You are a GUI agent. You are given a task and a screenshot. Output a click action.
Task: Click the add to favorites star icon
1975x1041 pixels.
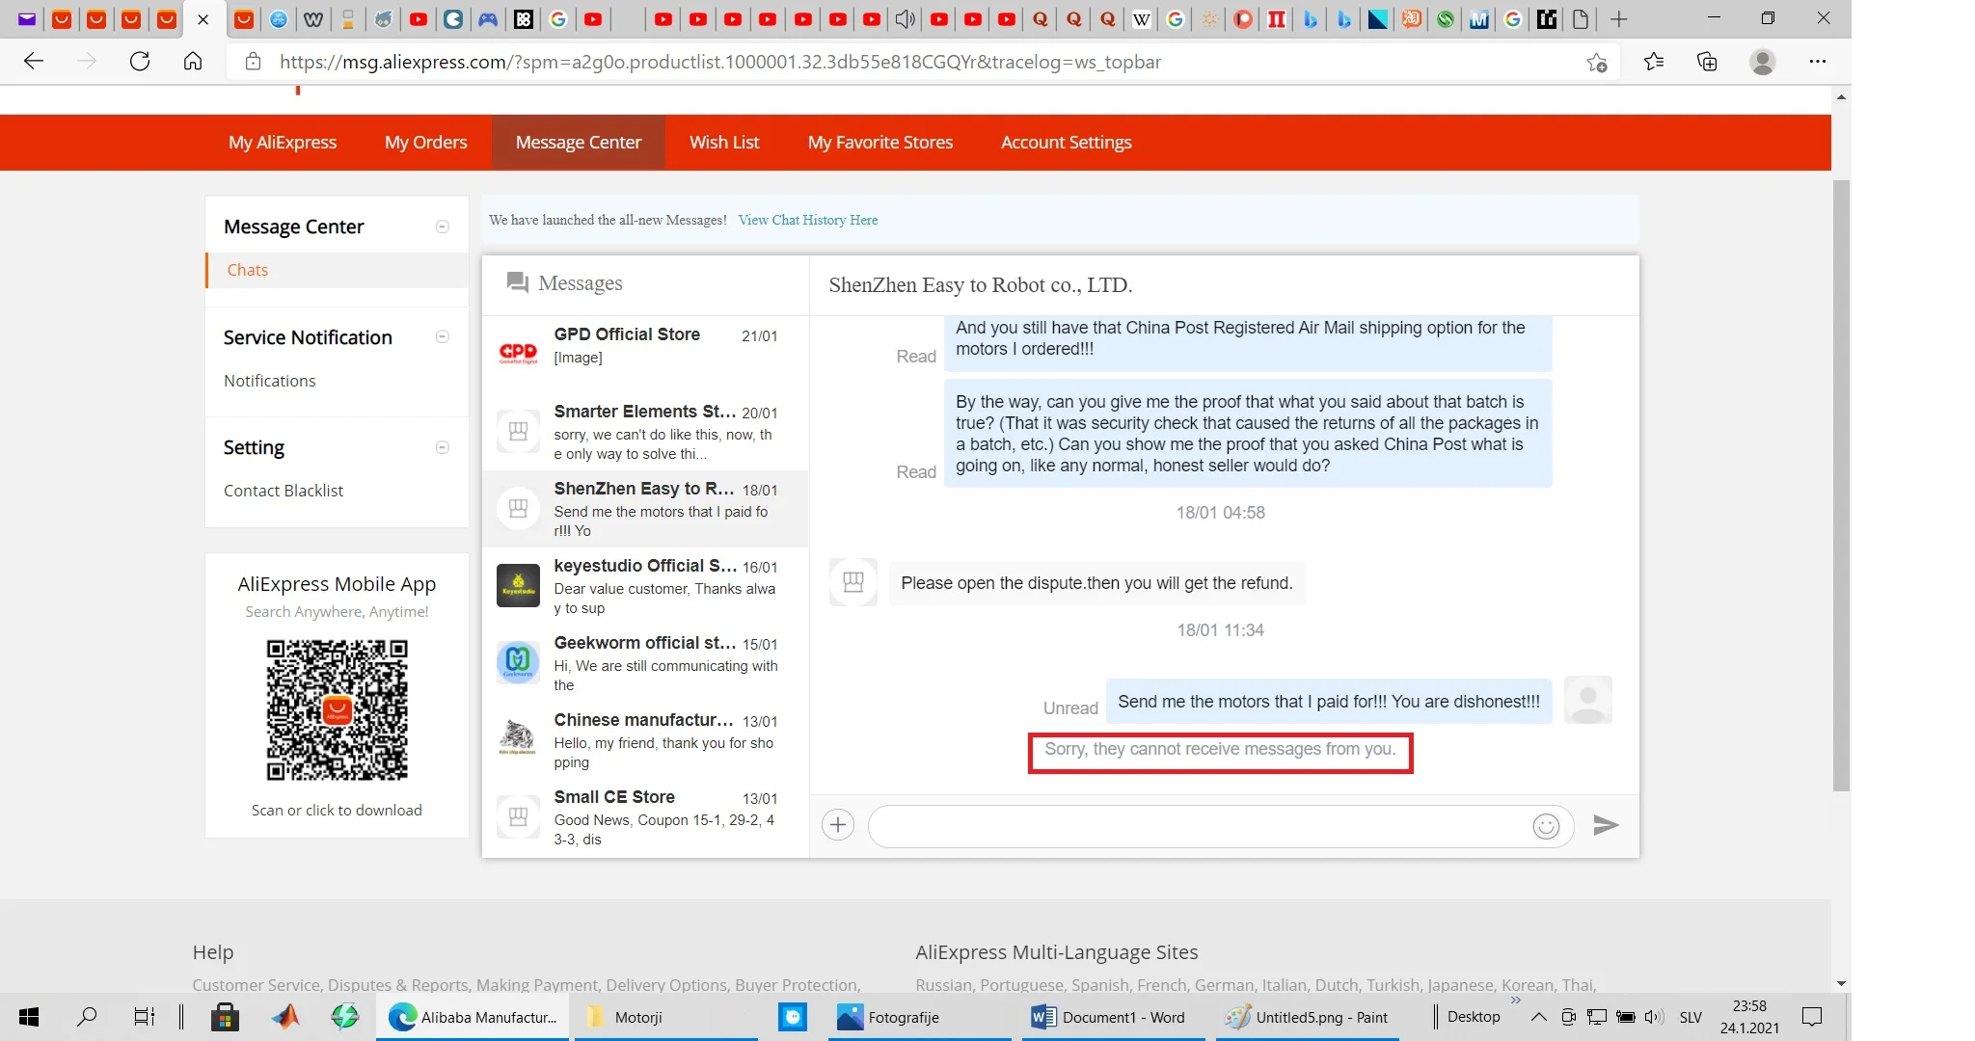click(1597, 63)
